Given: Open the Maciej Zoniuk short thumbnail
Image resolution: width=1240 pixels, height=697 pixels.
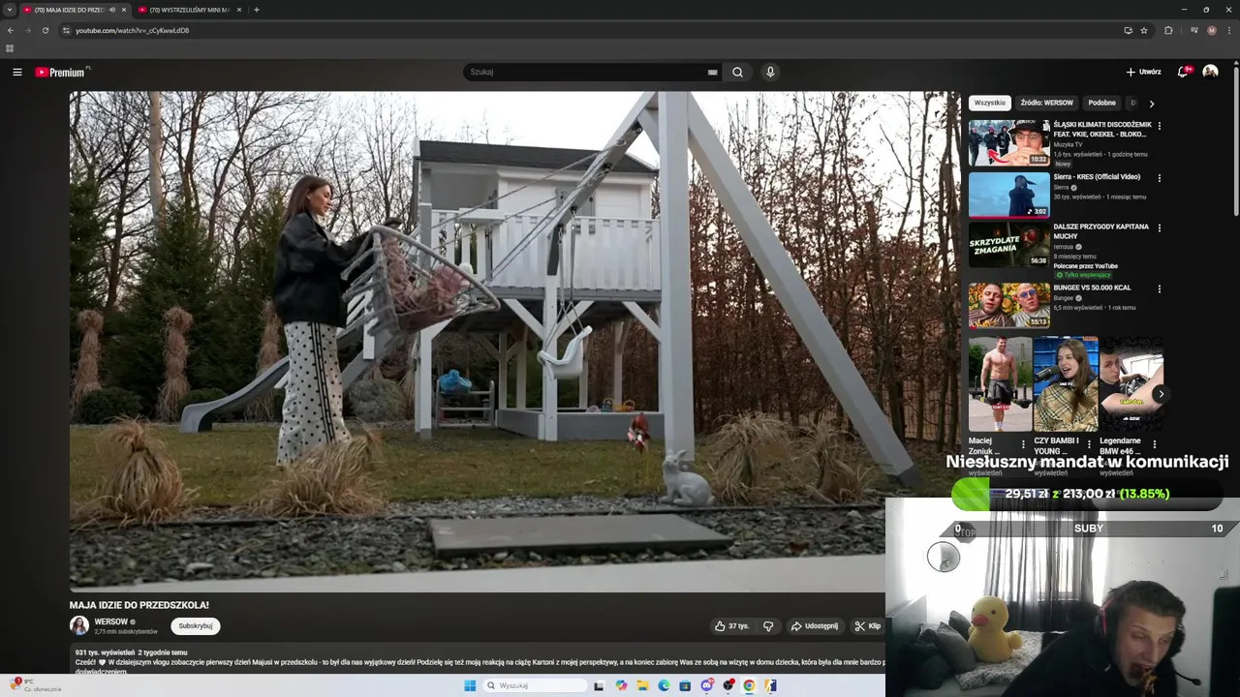Looking at the screenshot, I should tap(1000, 383).
